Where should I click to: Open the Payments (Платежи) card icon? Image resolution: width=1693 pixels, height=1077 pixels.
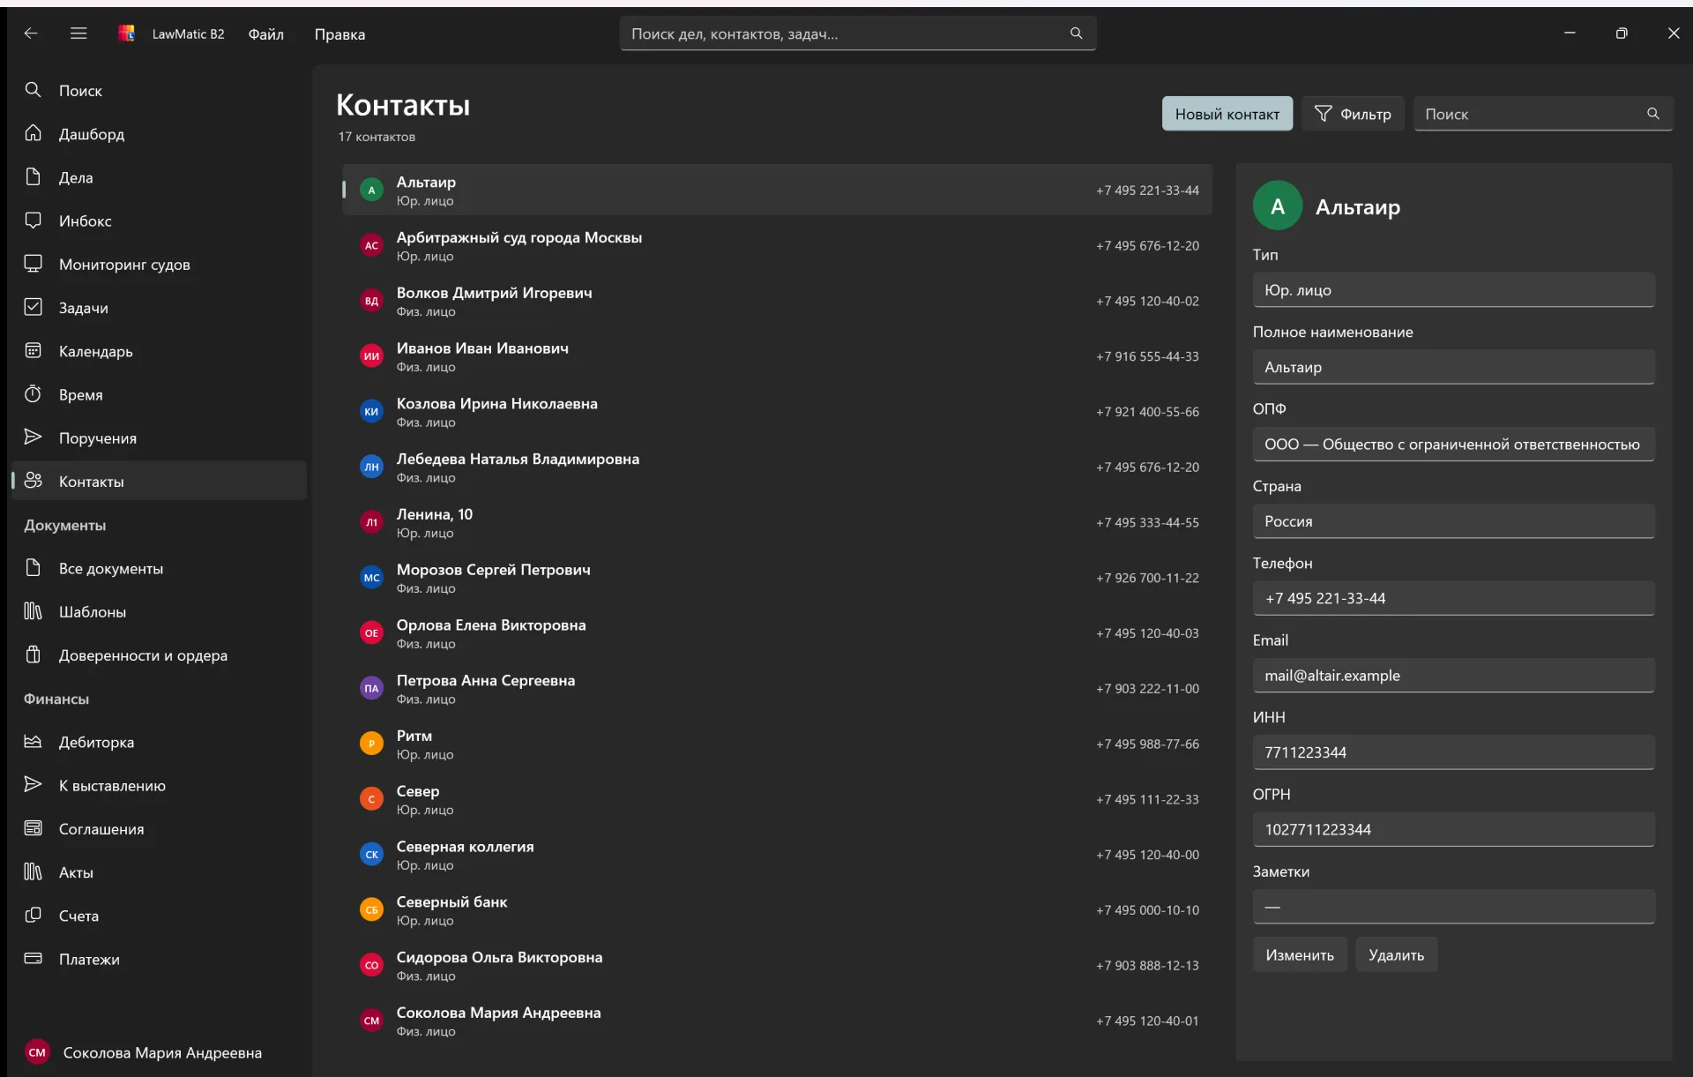pos(33,959)
